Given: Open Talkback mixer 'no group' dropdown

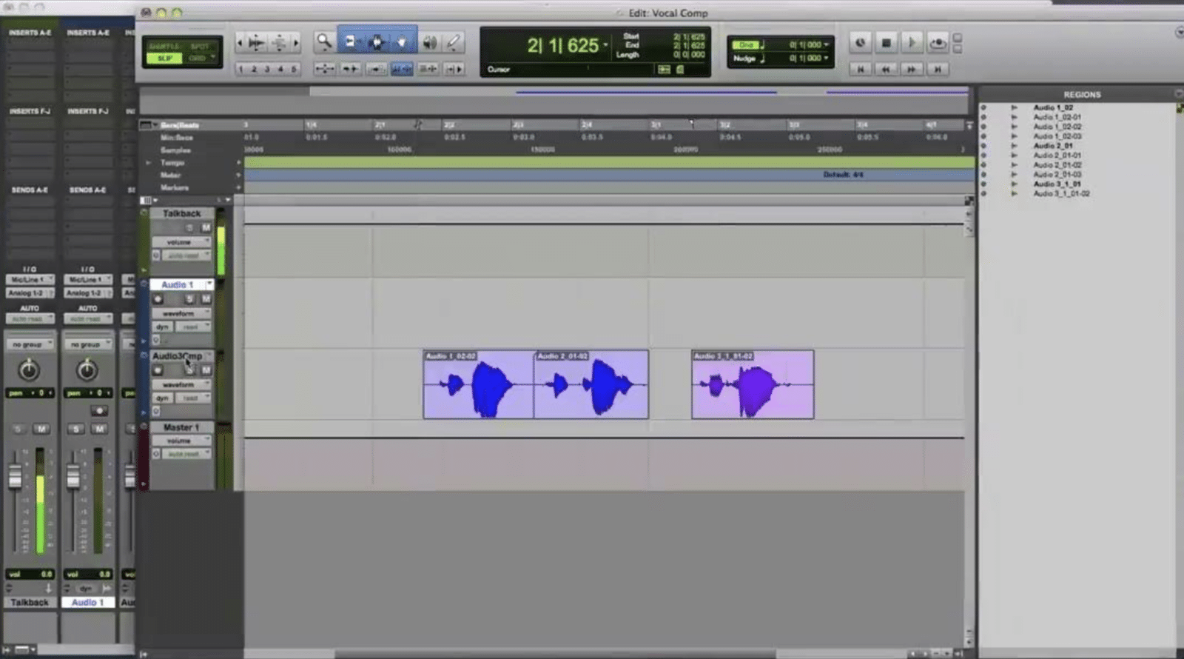Looking at the screenshot, I should 30,344.
